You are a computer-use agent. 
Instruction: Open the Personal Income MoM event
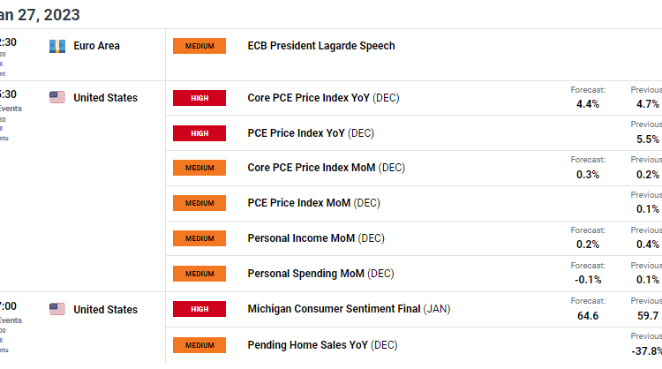(x=316, y=238)
